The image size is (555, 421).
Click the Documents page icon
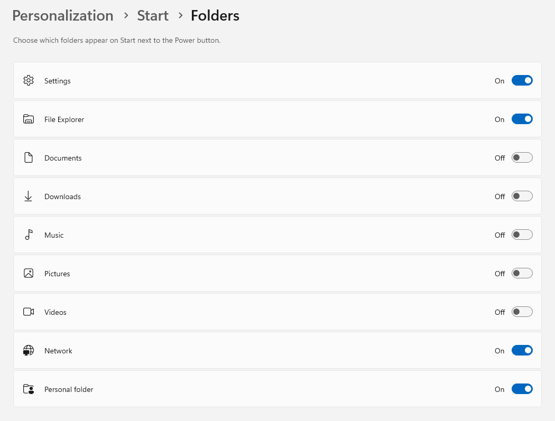pos(29,157)
